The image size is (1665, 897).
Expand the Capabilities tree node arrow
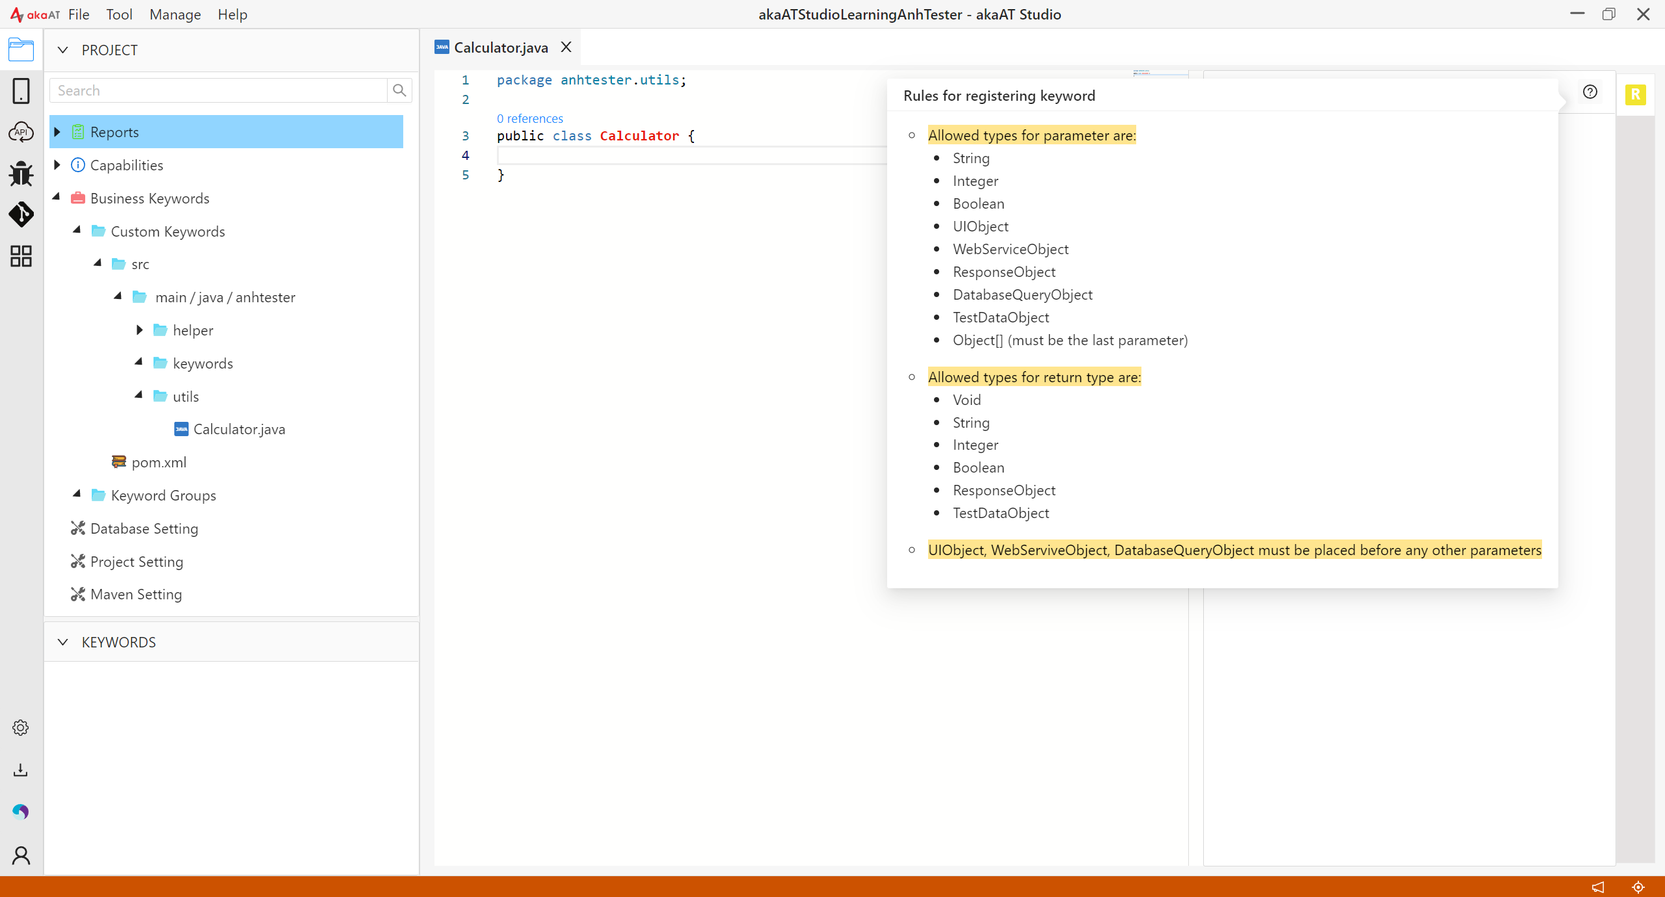pyautogui.click(x=57, y=165)
